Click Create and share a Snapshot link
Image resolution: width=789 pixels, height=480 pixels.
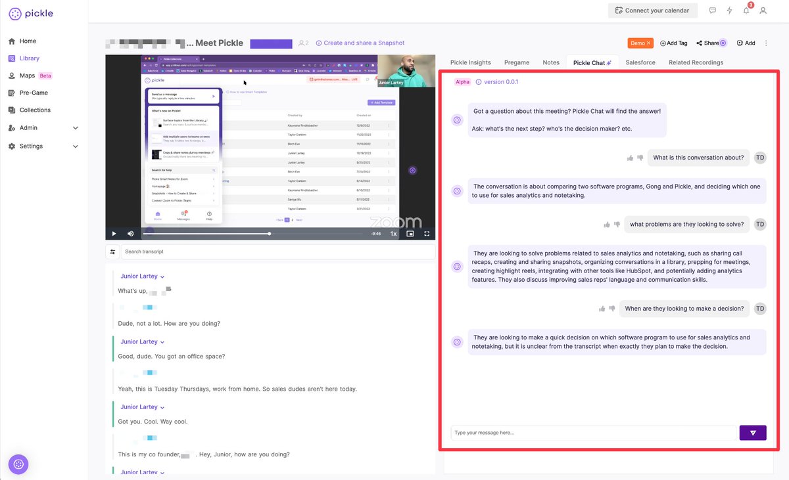point(360,43)
